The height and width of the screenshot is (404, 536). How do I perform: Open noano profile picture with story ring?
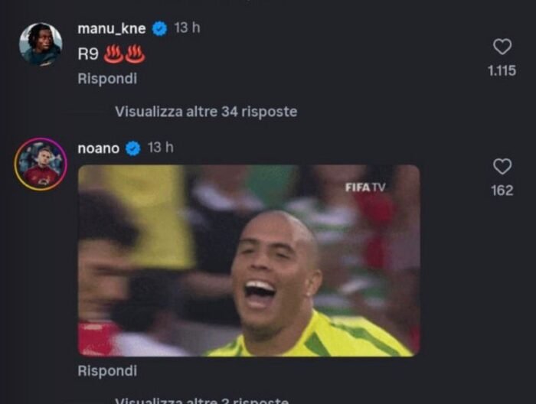pyautogui.click(x=41, y=165)
